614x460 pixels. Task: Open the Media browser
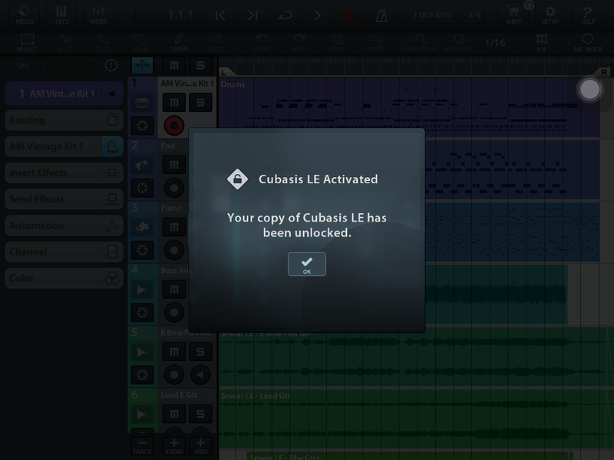[x=25, y=15]
